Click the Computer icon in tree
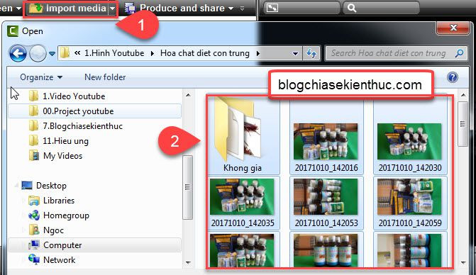 (34, 245)
